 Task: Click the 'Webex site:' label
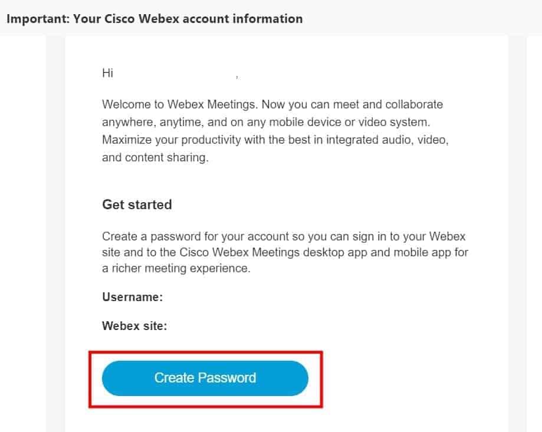[134, 326]
